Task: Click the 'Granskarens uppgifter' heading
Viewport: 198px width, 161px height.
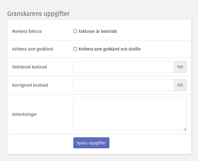Action: [38, 14]
